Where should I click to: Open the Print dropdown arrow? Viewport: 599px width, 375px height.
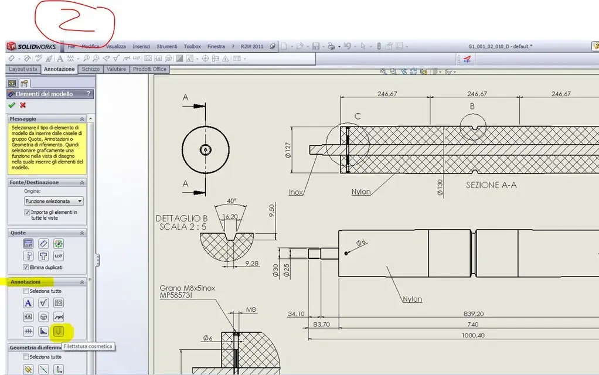339,47
